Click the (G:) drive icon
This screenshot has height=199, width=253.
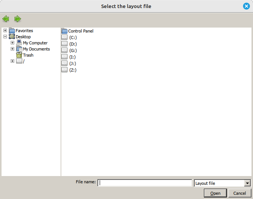click(x=64, y=50)
